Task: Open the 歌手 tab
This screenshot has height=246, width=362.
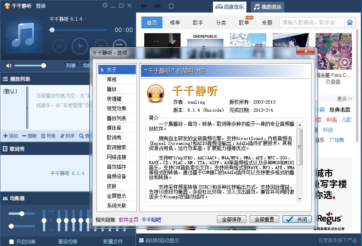Action: [198, 22]
